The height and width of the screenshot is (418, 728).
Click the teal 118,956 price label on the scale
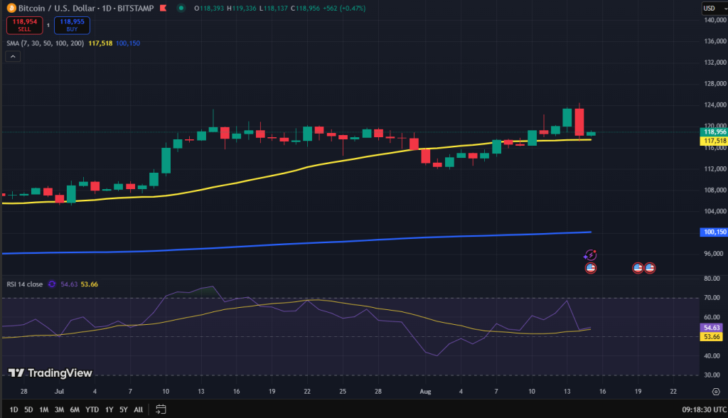pos(711,132)
